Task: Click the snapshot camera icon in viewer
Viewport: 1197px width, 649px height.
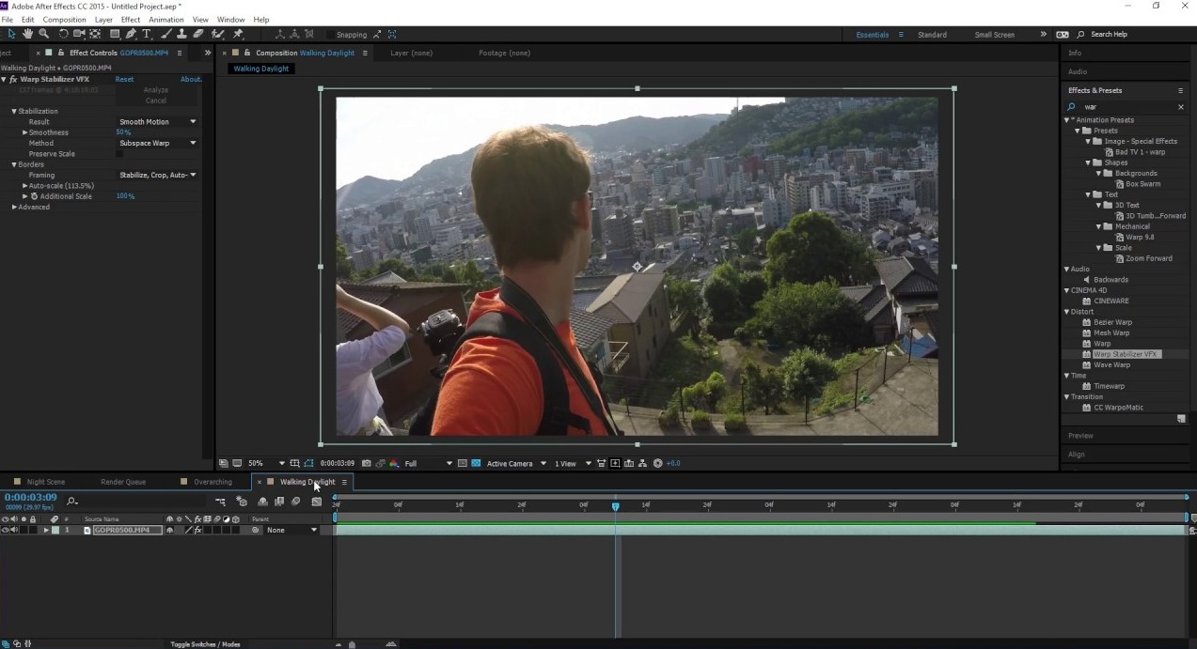Action: [x=366, y=463]
